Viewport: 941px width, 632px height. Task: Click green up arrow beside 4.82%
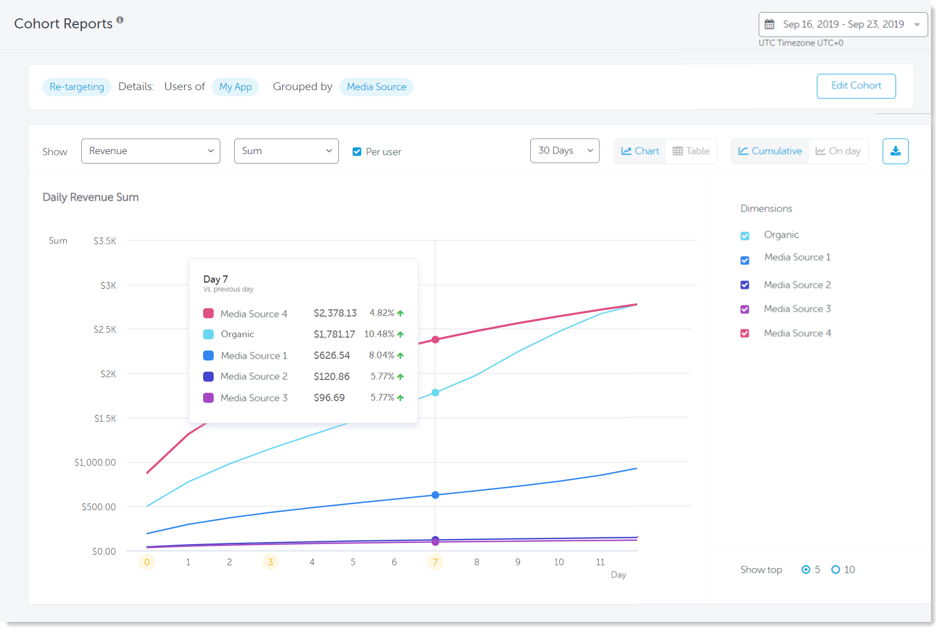[x=400, y=313]
